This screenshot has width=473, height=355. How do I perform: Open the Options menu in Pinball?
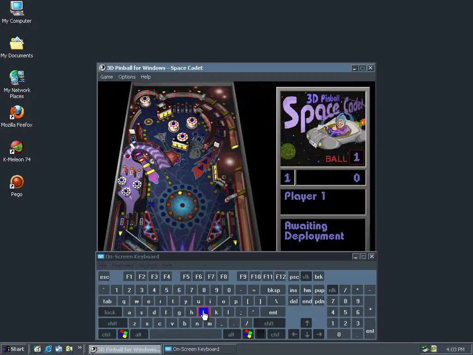coord(127,77)
